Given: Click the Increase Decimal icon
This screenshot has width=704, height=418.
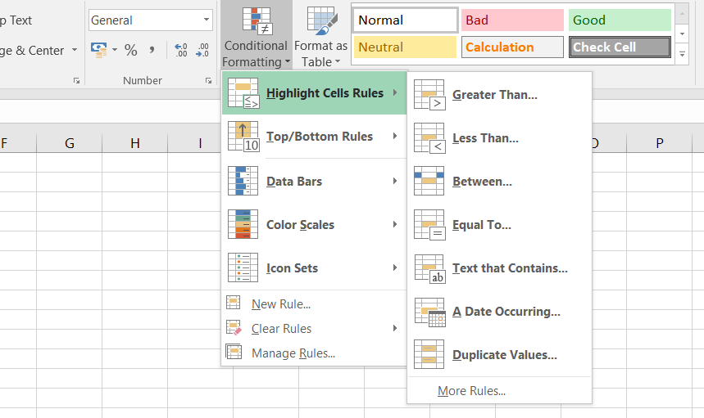Looking at the screenshot, I should (x=181, y=51).
